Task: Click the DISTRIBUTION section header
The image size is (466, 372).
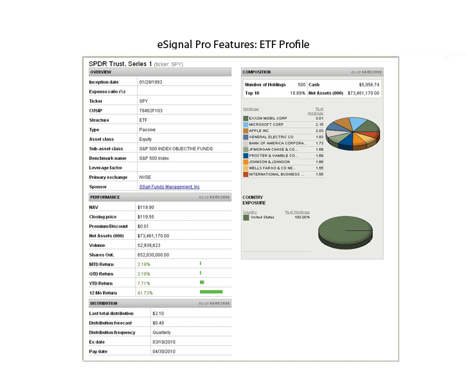Action: [x=160, y=303]
